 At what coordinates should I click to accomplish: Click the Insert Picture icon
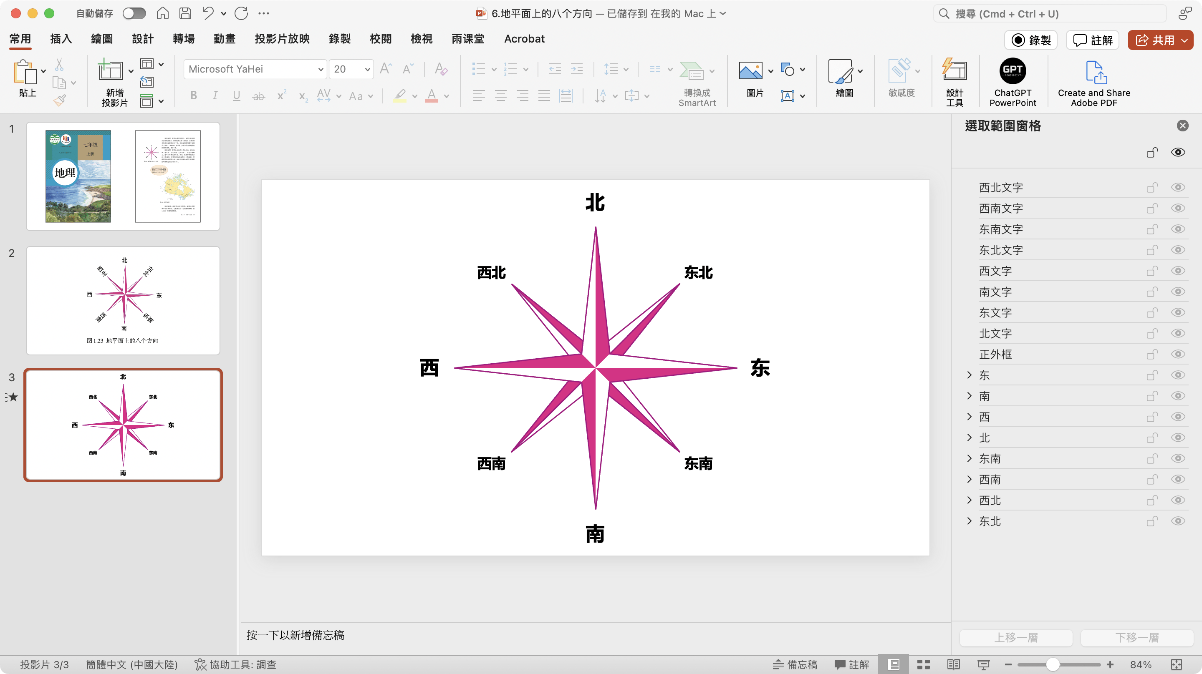[750, 70]
